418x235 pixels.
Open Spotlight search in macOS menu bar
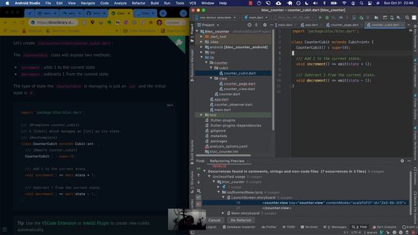point(361,3)
